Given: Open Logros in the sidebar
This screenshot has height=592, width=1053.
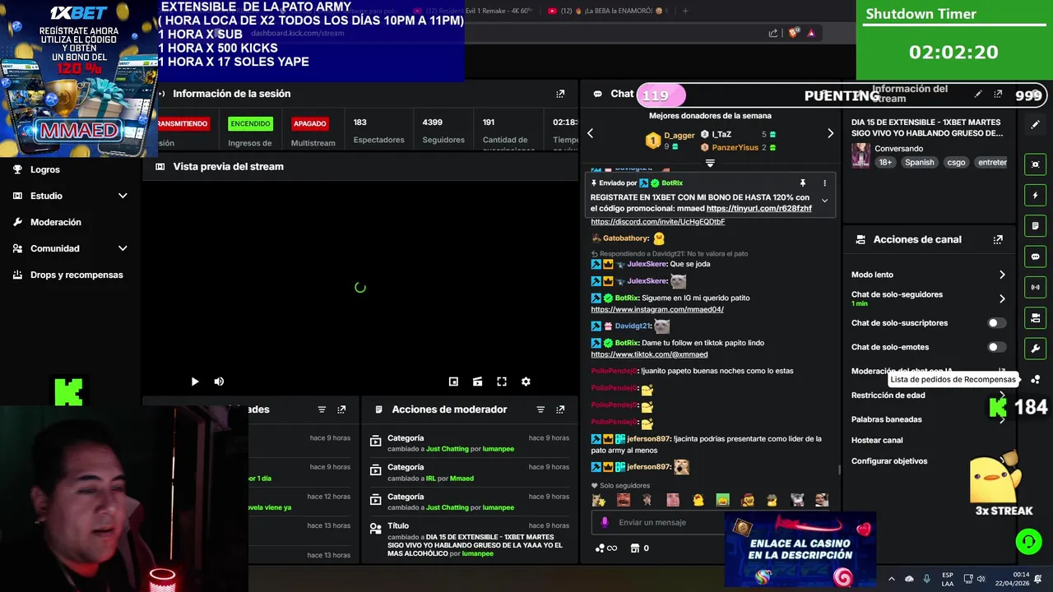Looking at the screenshot, I should [x=45, y=169].
